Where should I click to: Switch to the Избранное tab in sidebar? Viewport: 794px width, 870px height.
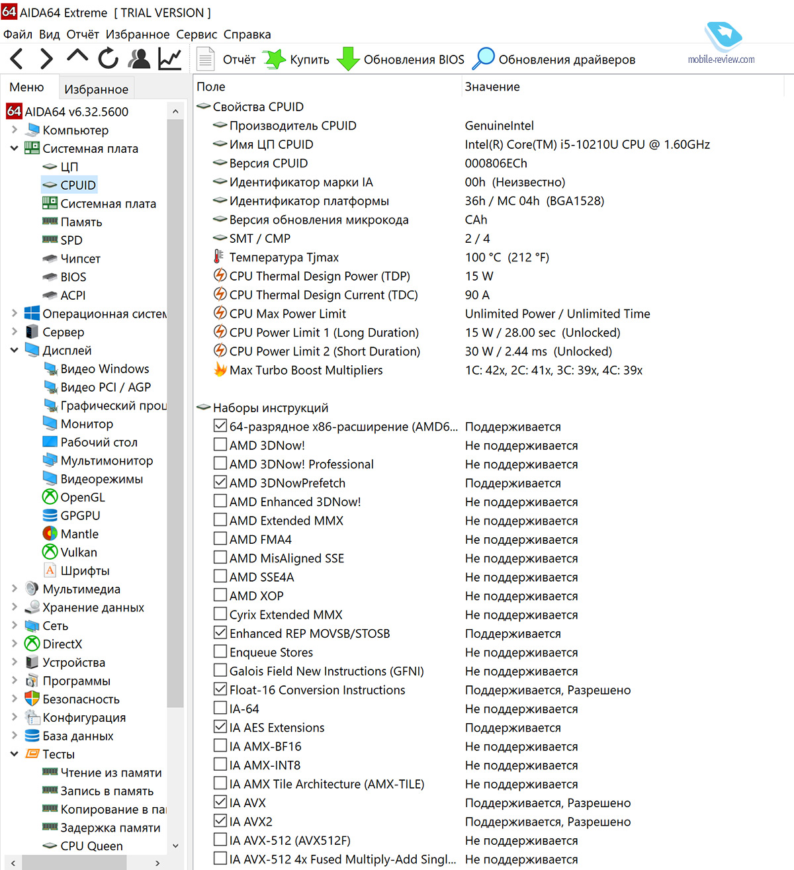pyautogui.click(x=97, y=89)
